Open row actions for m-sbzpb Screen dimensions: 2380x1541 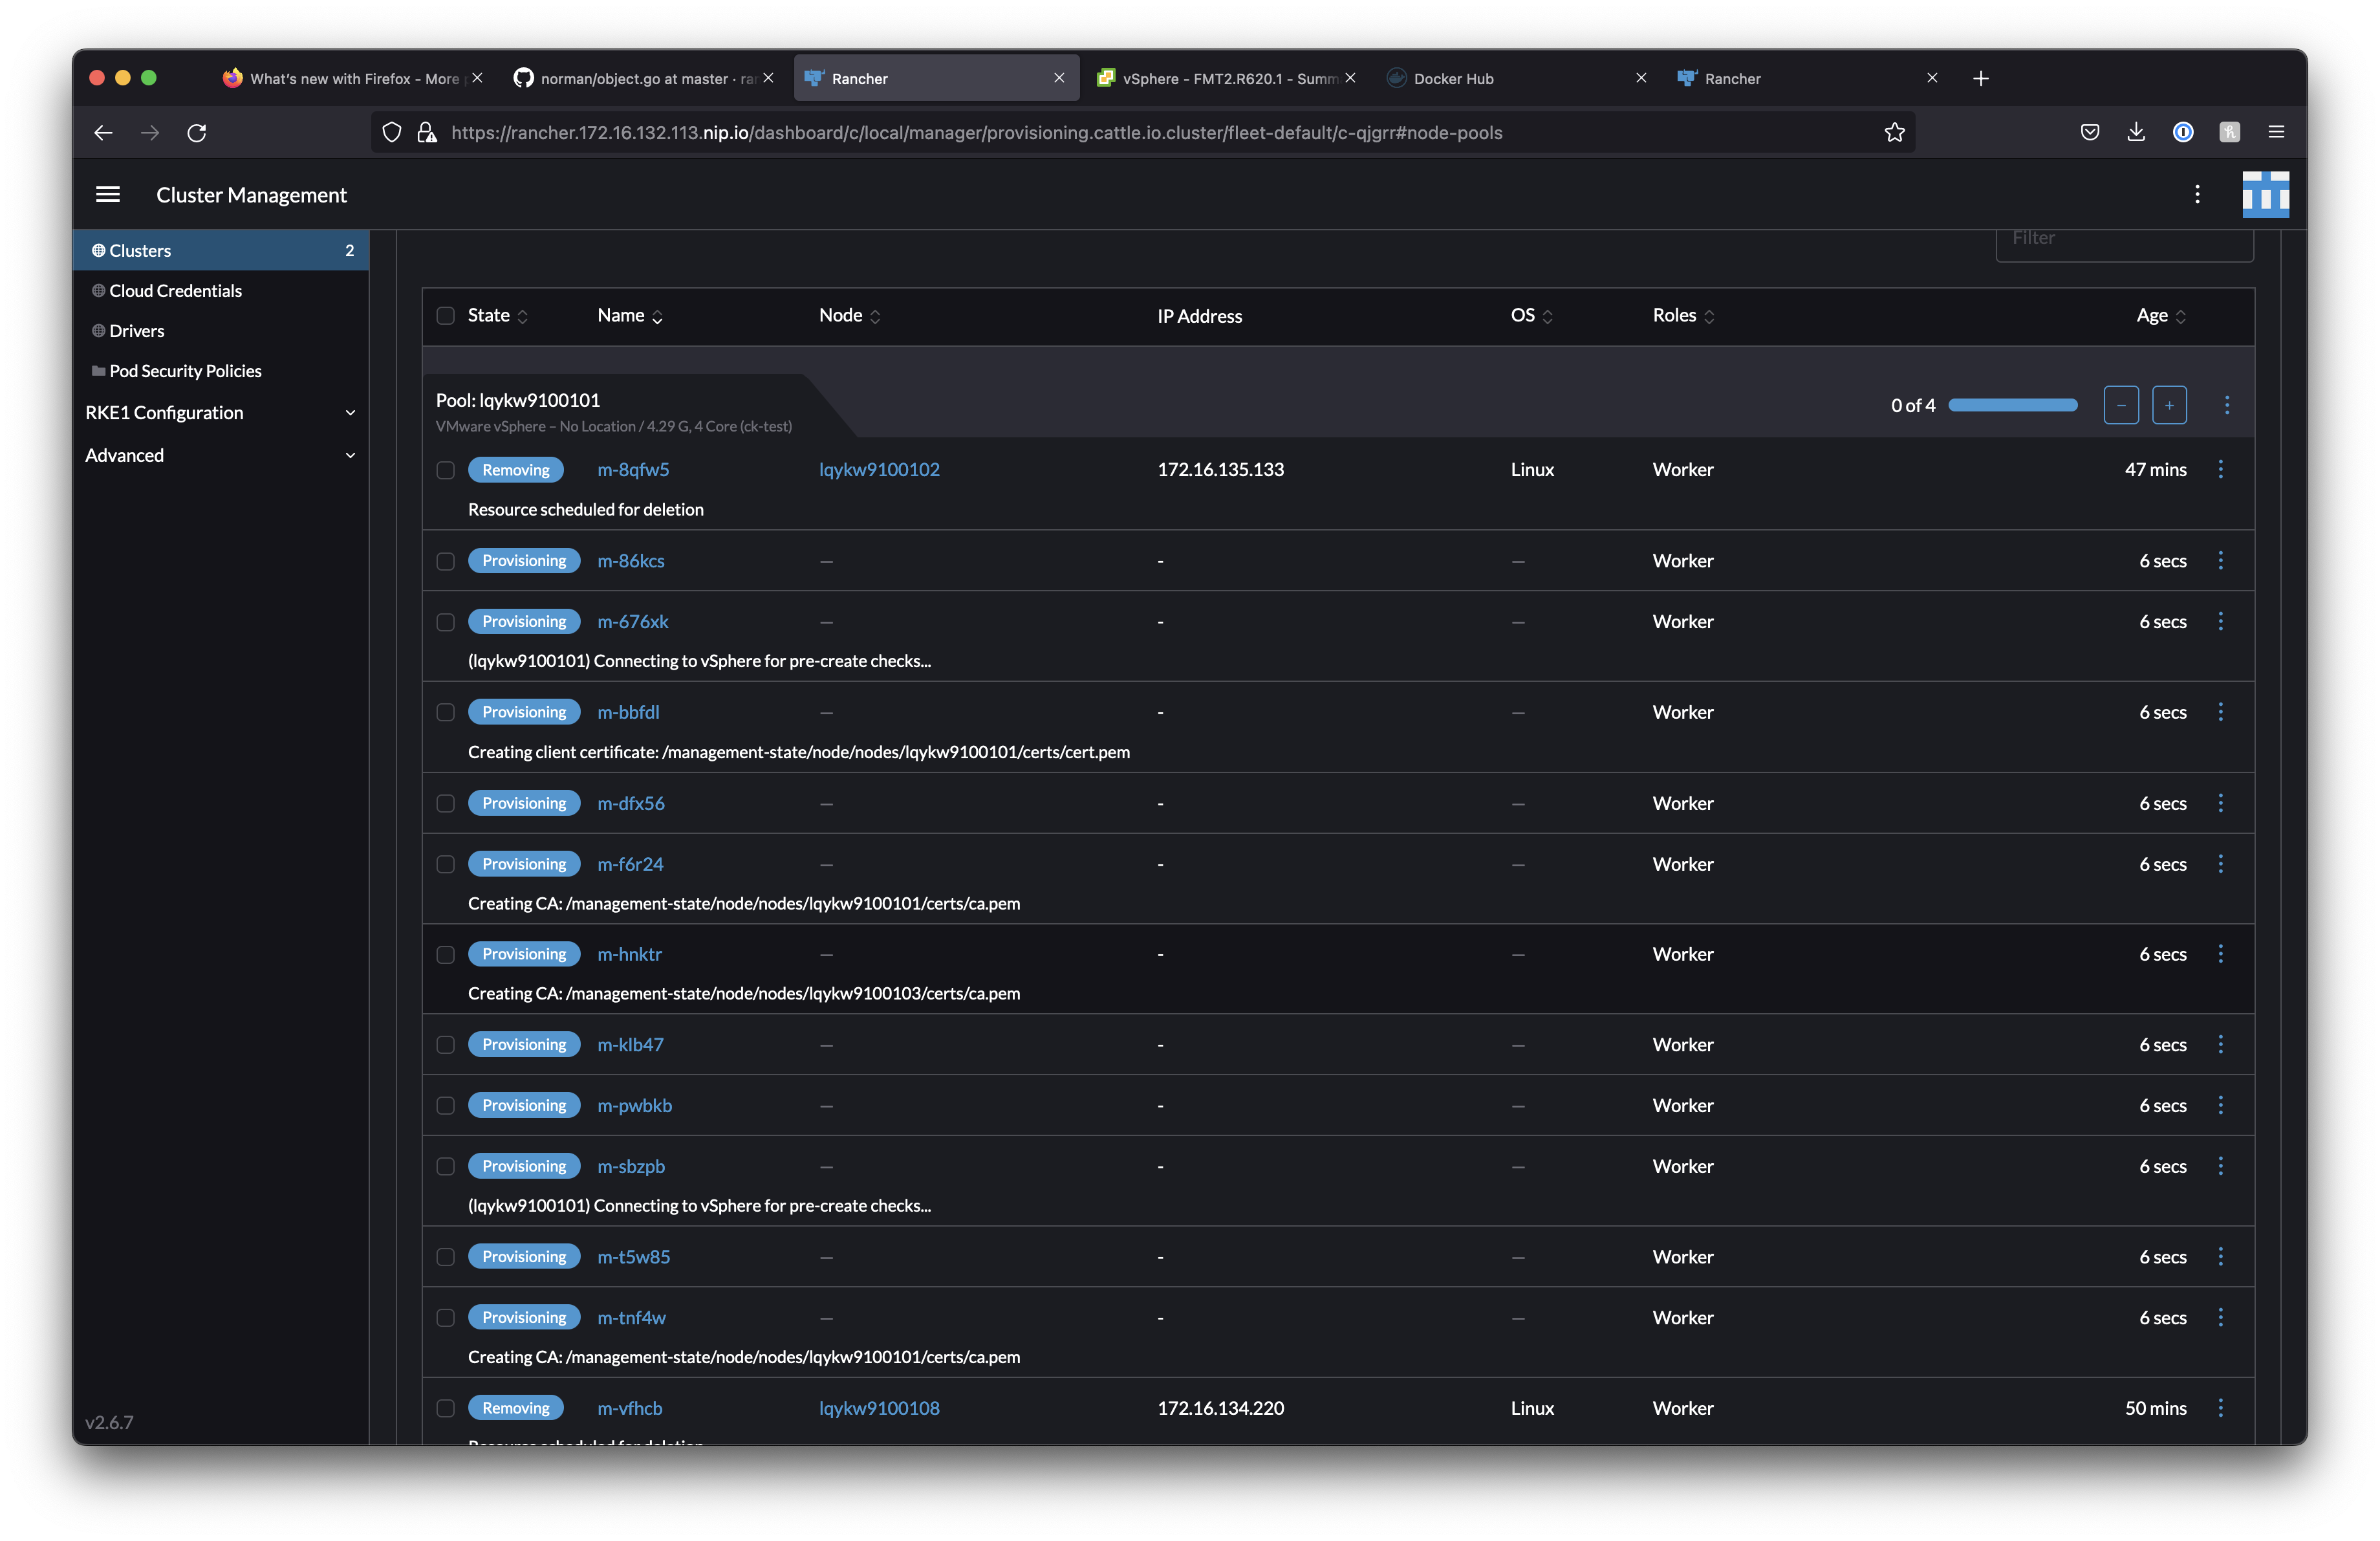click(2220, 1166)
